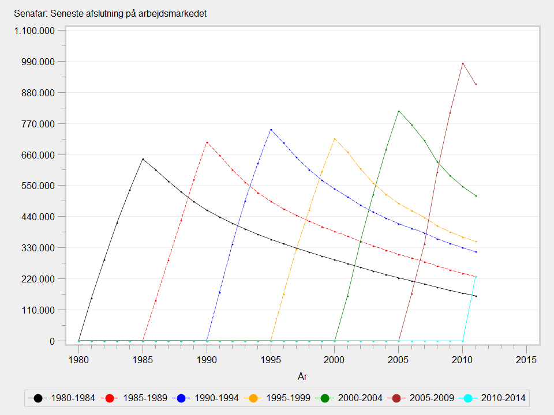The height and width of the screenshot is (415, 554).
Task: Click the blue line's peak at 1995
Action: (271, 130)
